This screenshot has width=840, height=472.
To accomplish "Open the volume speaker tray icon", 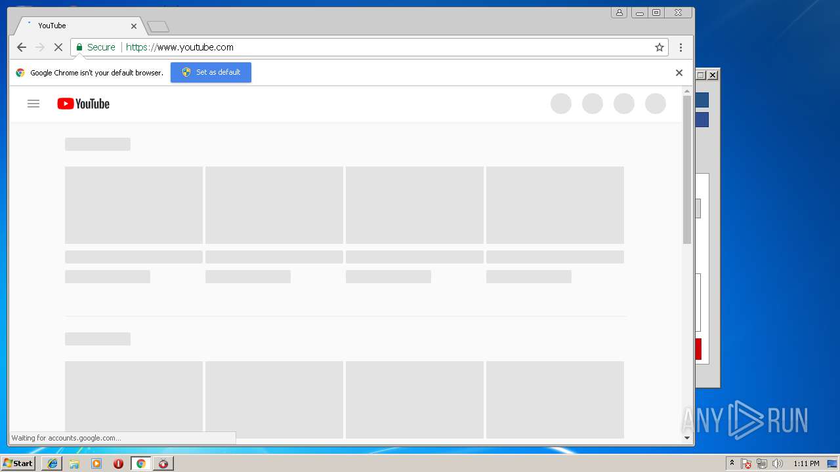I will (778, 463).
